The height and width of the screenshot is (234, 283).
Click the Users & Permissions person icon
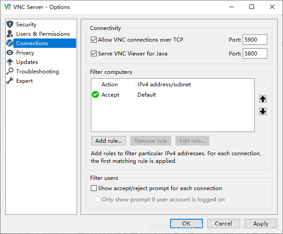pyautogui.click(x=10, y=34)
